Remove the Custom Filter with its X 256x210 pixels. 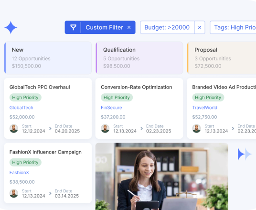(x=129, y=27)
